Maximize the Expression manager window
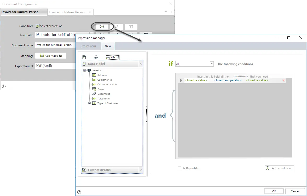Screen dimensions: 307x196 [289, 38]
